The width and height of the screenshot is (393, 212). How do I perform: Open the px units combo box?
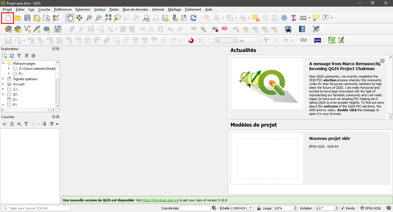(x=250, y=41)
